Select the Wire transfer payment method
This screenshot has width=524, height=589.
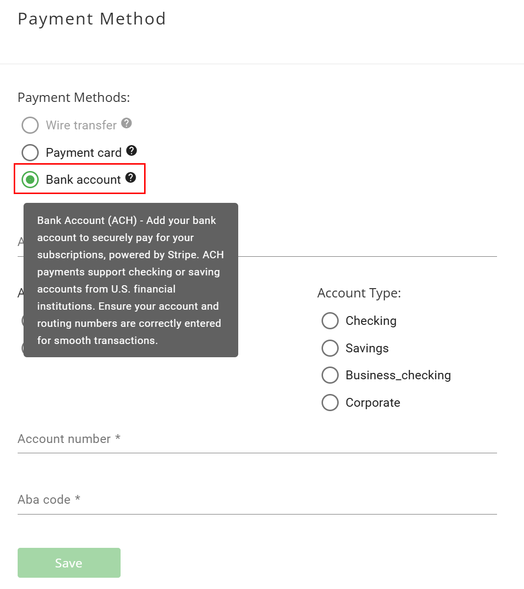point(30,125)
